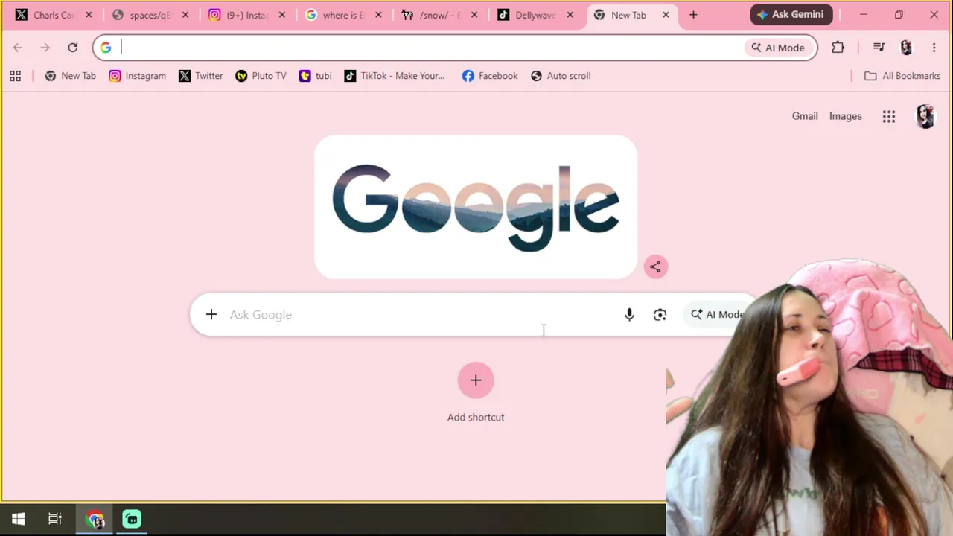Open the Instagram bookmark
This screenshot has height=536, width=953.
pyautogui.click(x=137, y=76)
